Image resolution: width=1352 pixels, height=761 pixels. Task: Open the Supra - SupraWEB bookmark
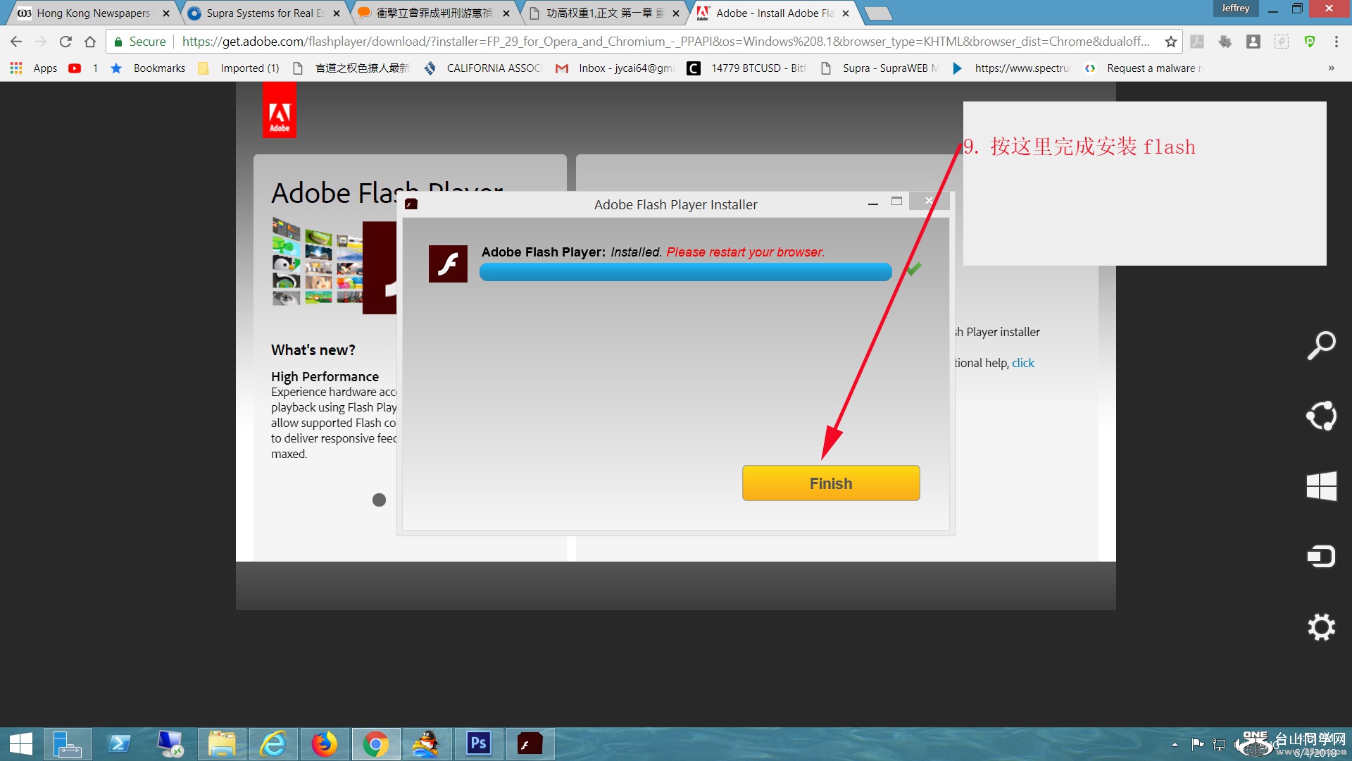coord(880,68)
